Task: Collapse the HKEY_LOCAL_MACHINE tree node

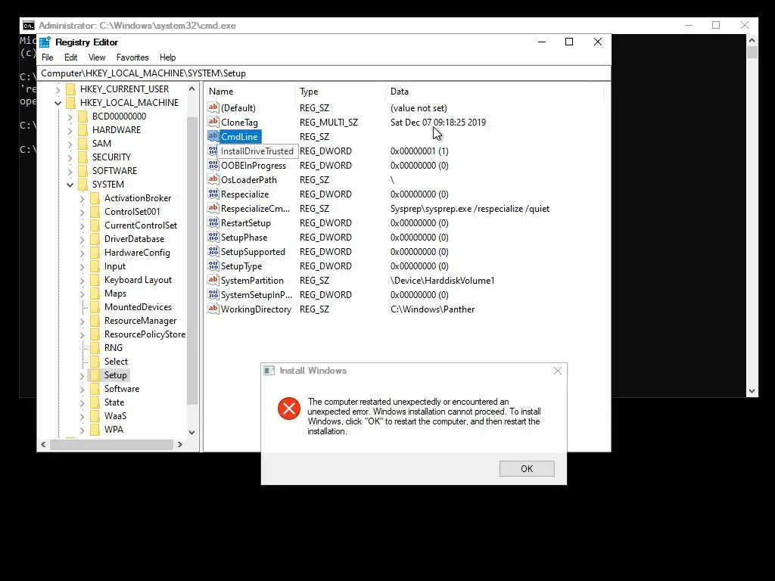Action: pyautogui.click(x=58, y=103)
